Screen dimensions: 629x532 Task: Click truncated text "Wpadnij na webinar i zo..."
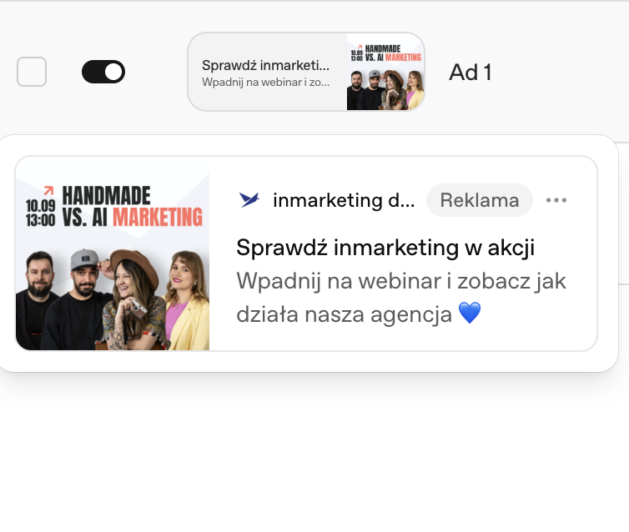click(265, 83)
